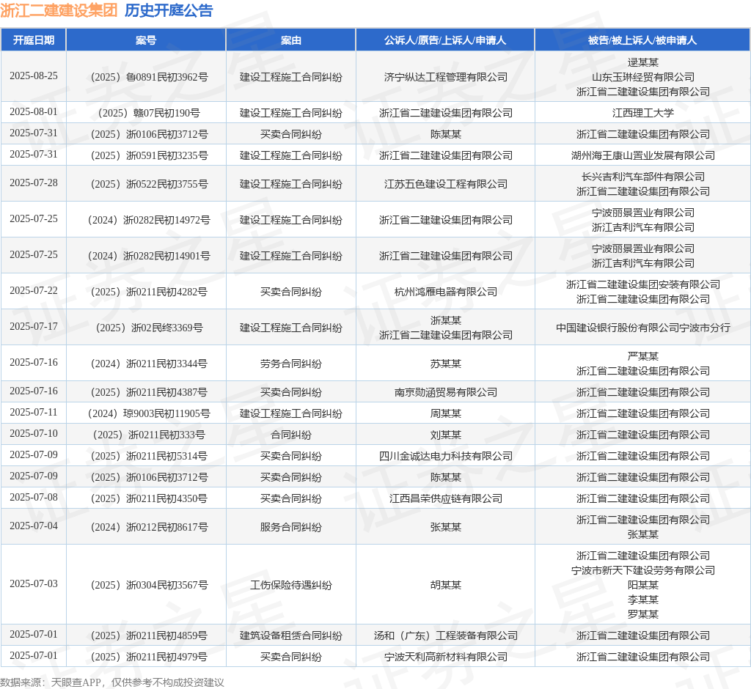The image size is (751, 689).
Task: Select plaintiff 济宁纵达工程管理有限公司
Action: 445,77
